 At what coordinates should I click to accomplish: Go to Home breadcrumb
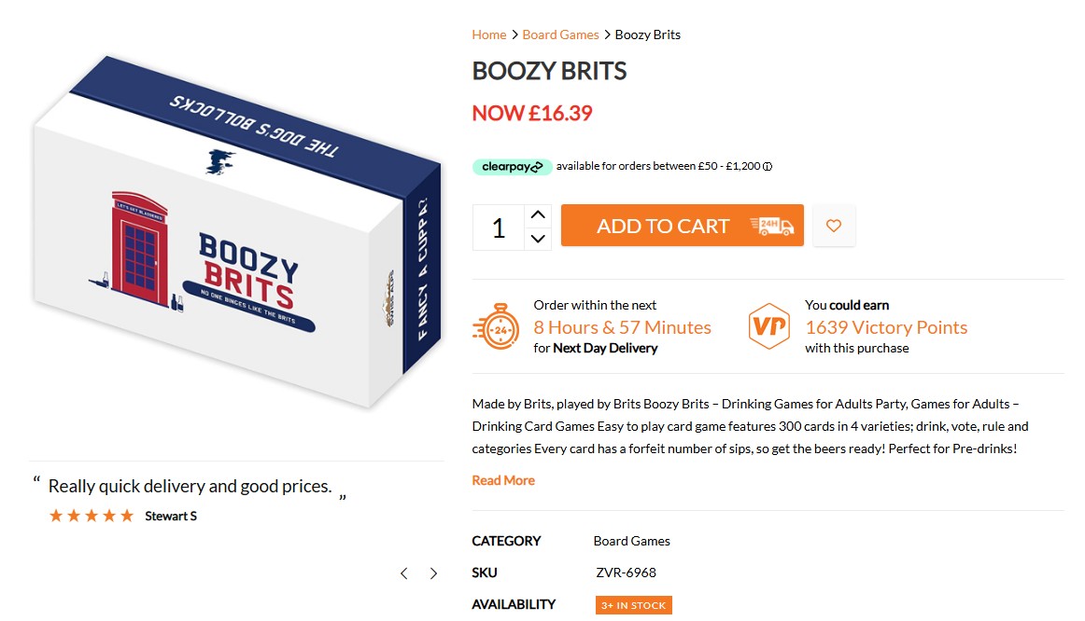coord(488,34)
